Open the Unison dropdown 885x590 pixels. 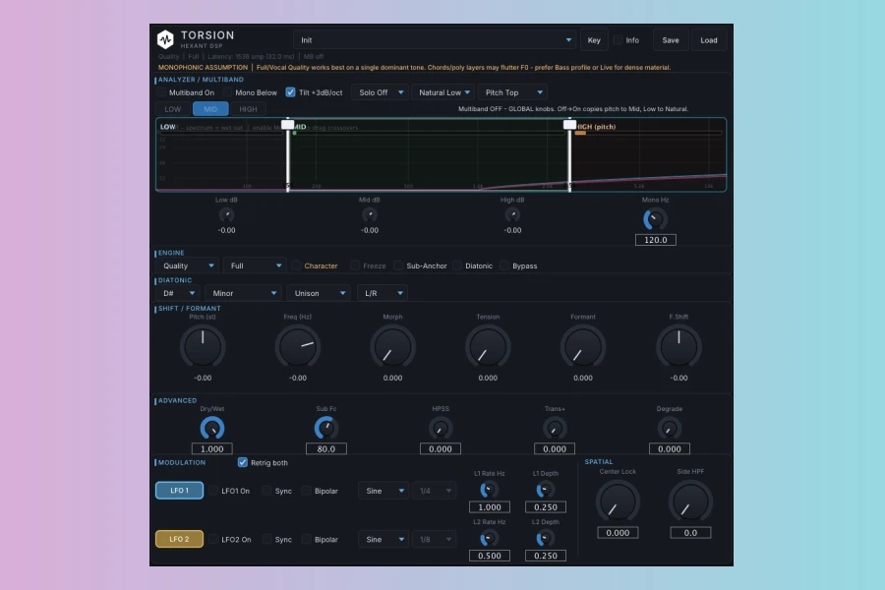[x=319, y=293]
